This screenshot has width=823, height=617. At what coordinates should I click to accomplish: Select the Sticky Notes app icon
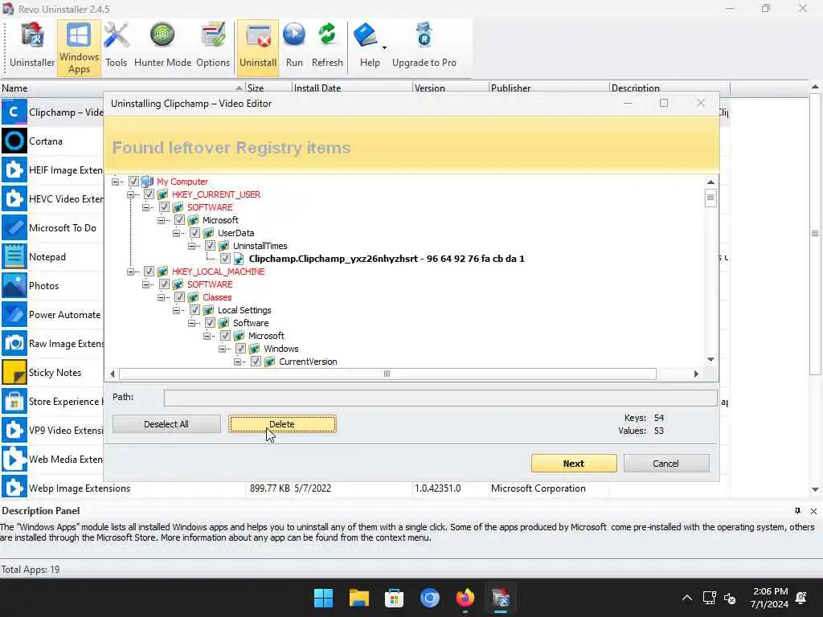click(14, 373)
